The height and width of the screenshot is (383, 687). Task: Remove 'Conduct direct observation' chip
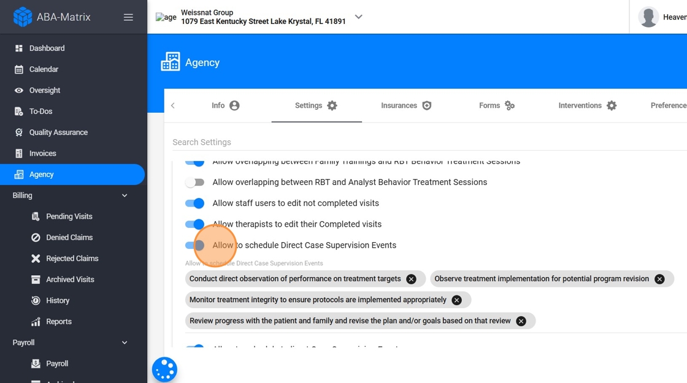tap(411, 279)
